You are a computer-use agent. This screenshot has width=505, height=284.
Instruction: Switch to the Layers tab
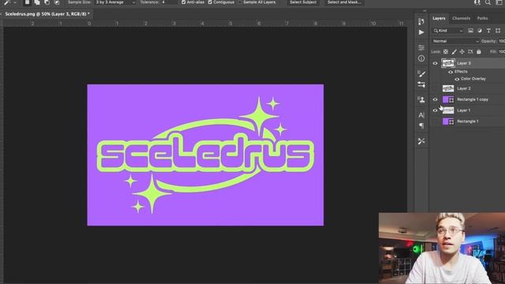pyautogui.click(x=439, y=18)
